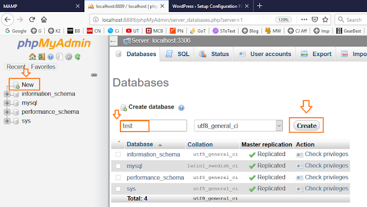View site information icon in address bar
367x207 pixels.
(96, 20)
